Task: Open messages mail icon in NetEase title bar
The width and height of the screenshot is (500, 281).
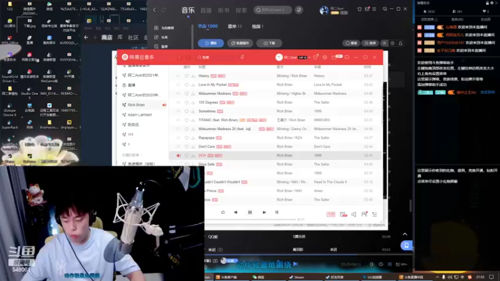Action: tap(334, 57)
